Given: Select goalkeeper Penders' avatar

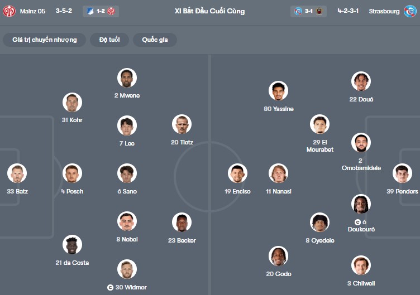Looking at the screenshot, I should coord(402,173).
